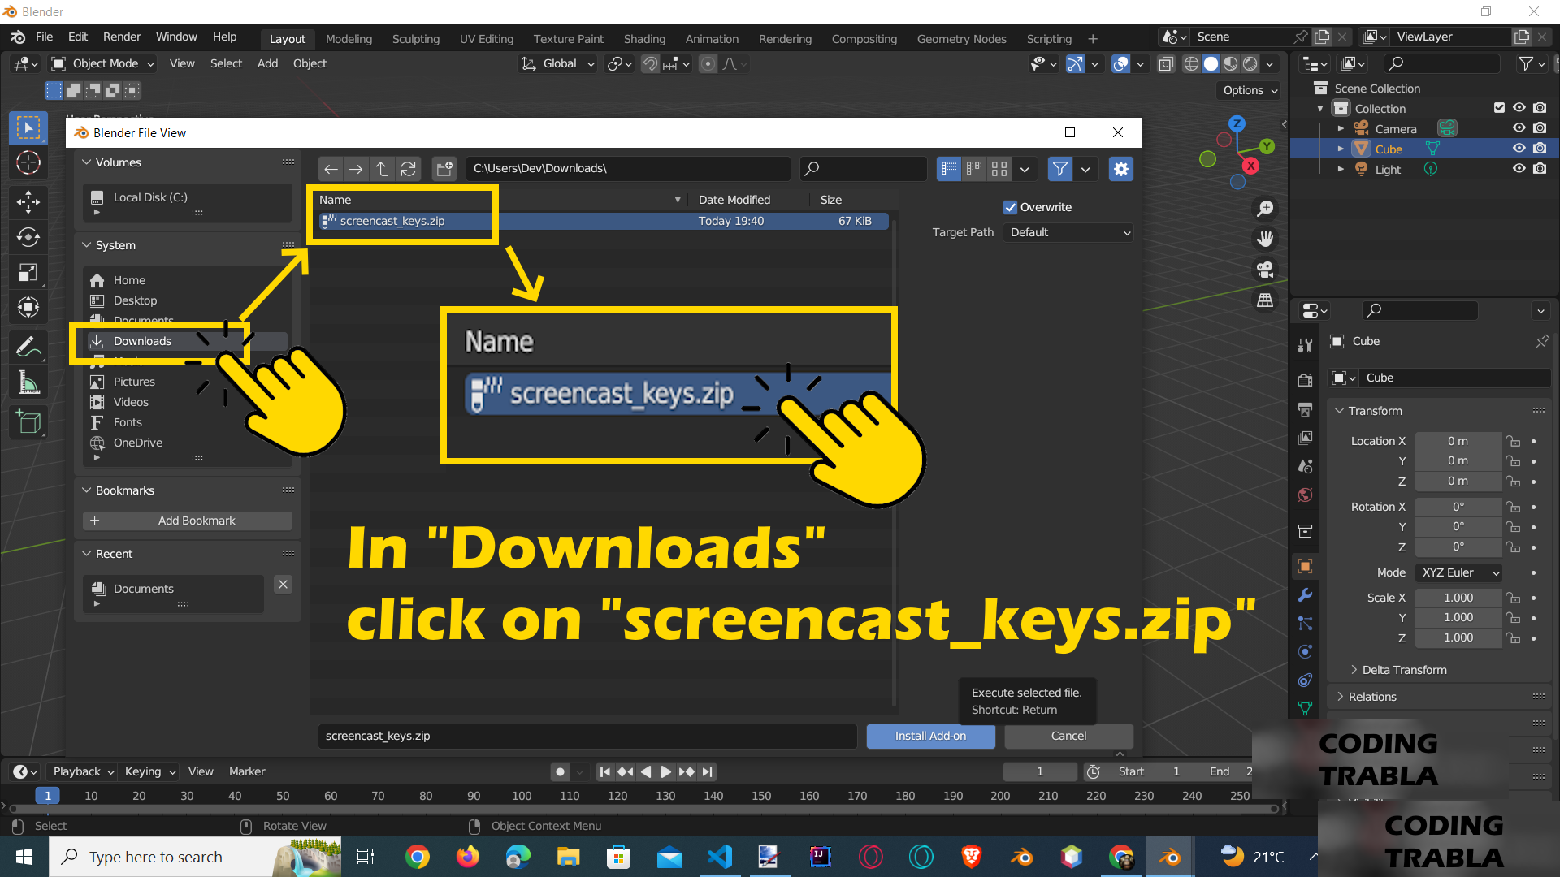Viewport: 1560px width, 877px height.
Task: Click the pan view hand icon
Action: (x=1265, y=239)
